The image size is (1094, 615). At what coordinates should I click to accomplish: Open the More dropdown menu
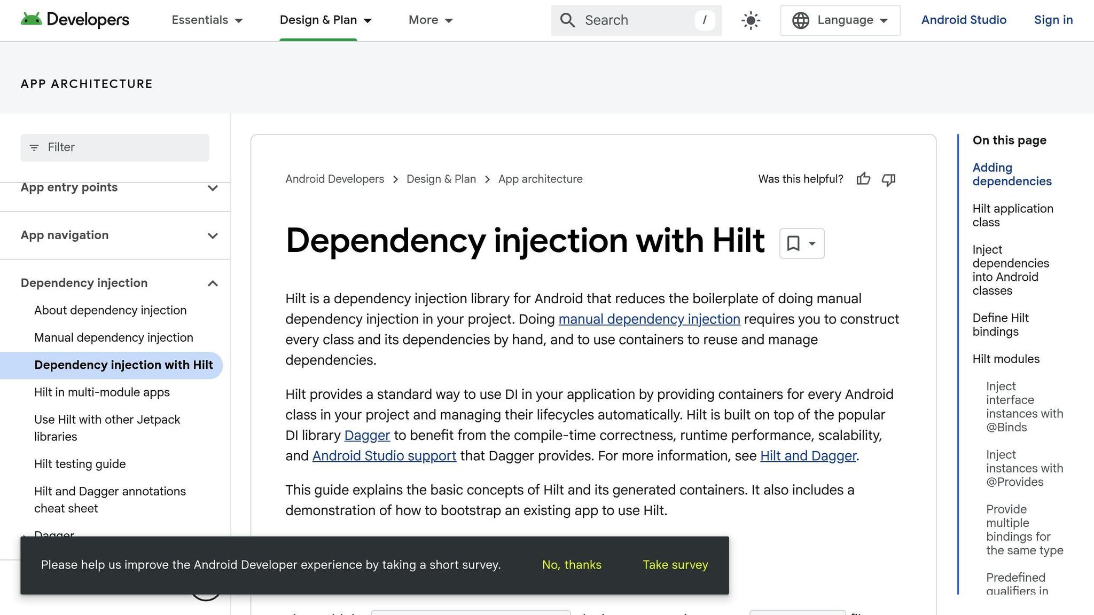pos(431,20)
